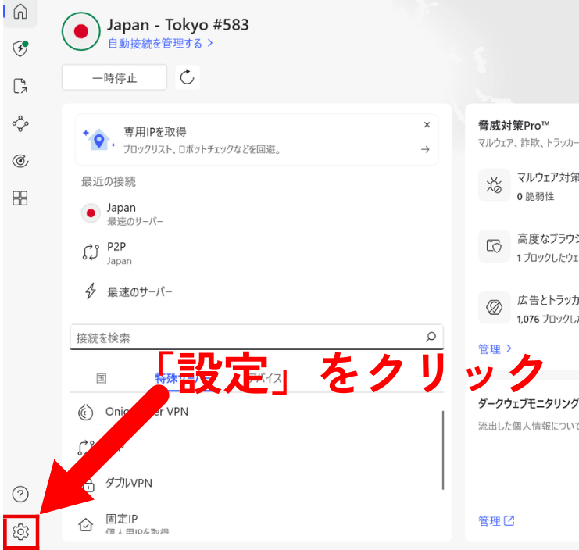Open the Home tab in sidebar

tap(21, 12)
